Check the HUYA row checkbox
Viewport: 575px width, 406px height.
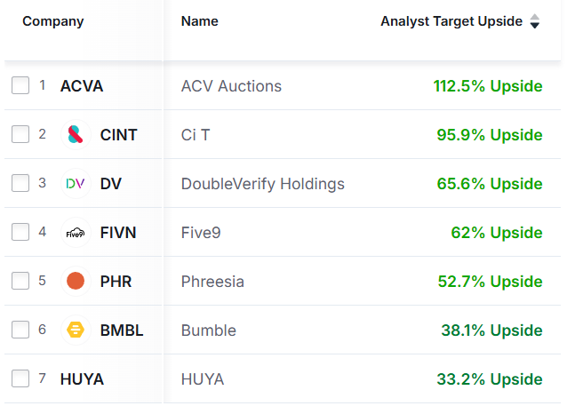pos(20,379)
